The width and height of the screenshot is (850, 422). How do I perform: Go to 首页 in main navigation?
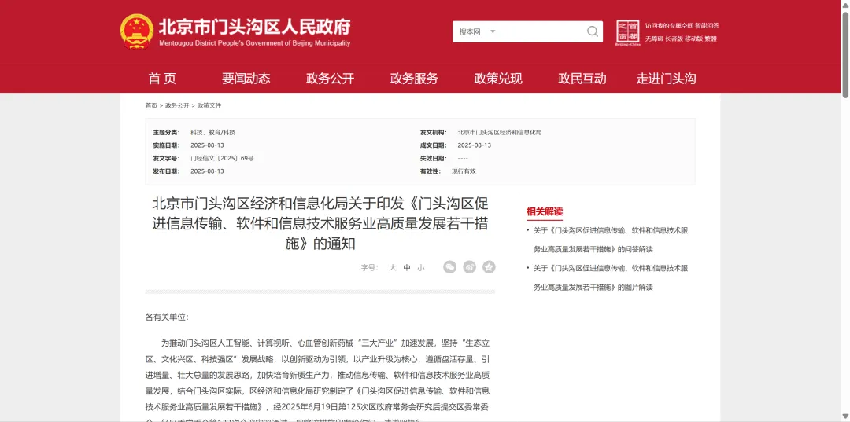162,79
